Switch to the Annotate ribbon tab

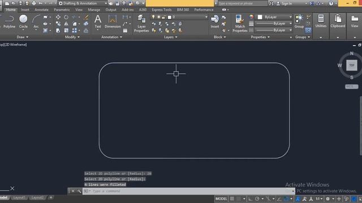pyautogui.click(x=41, y=10)
